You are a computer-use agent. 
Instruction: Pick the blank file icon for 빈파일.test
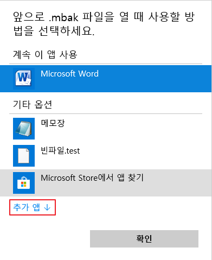[x=24, y=156]
